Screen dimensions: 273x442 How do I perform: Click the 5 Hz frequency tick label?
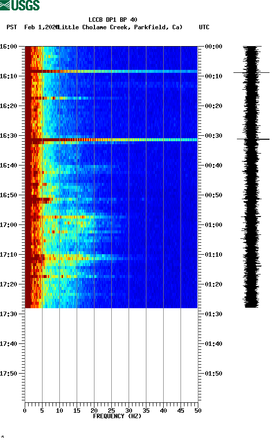pos(42,411)
